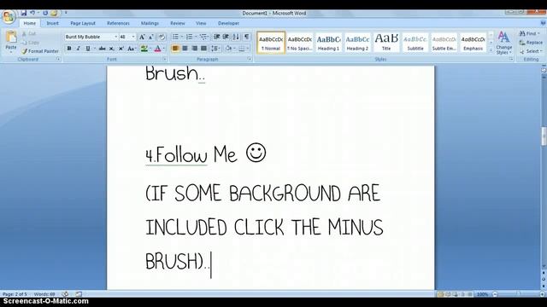Image resolution: width=547 pixels, height=307 pixels.
Task: Open the Paragraph dialog launcher
Action: 250,60
